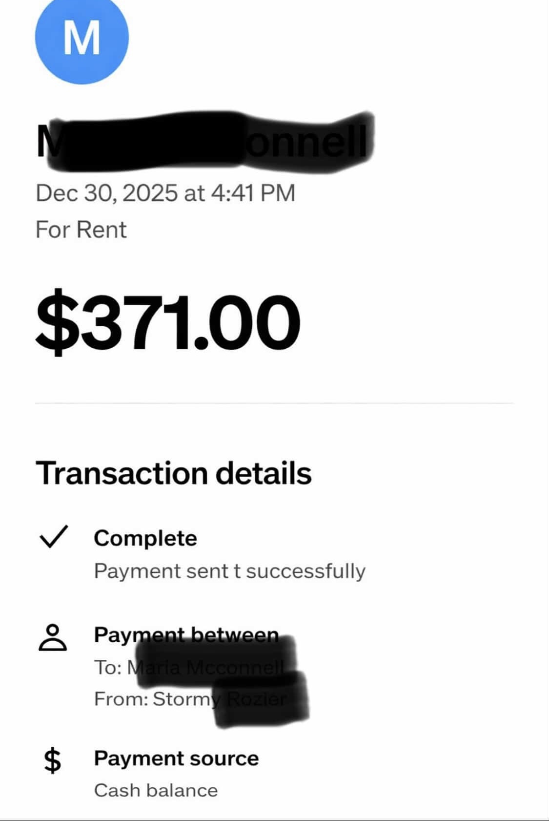549x821 pixels.
Task: Select the Cash balance source text
Action: (156, 790)
